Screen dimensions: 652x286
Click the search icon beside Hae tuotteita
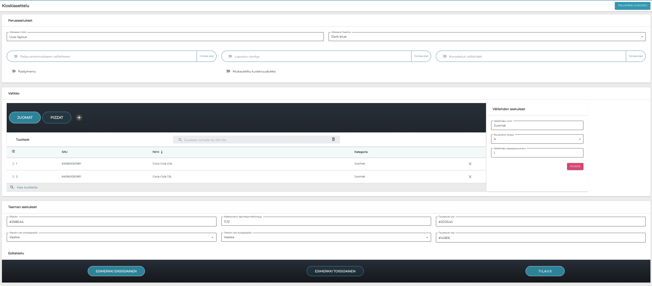pyautogui.click(x=12, y=187)
